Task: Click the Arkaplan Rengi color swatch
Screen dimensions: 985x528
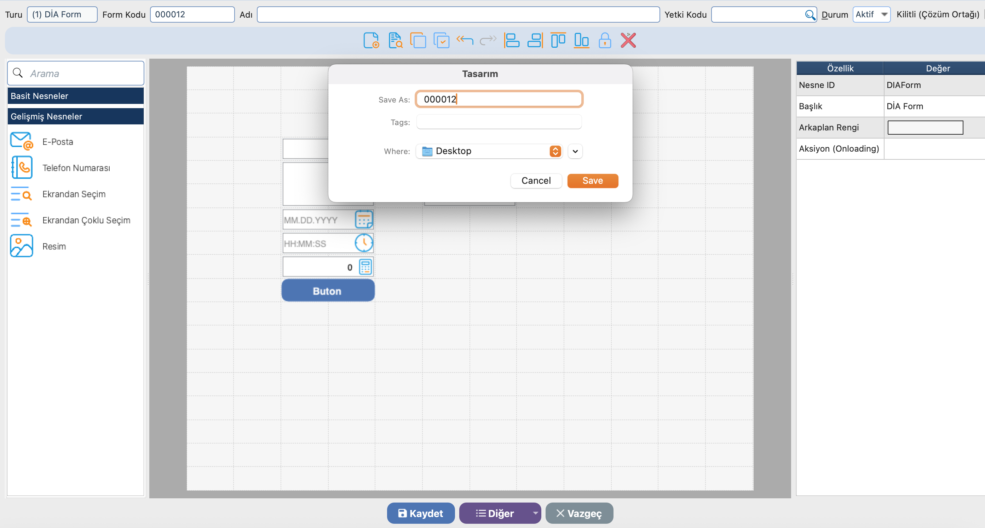Action: [x=924, y=128]
